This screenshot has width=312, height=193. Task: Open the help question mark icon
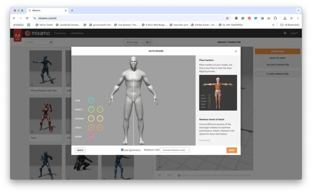click(285, 33)
